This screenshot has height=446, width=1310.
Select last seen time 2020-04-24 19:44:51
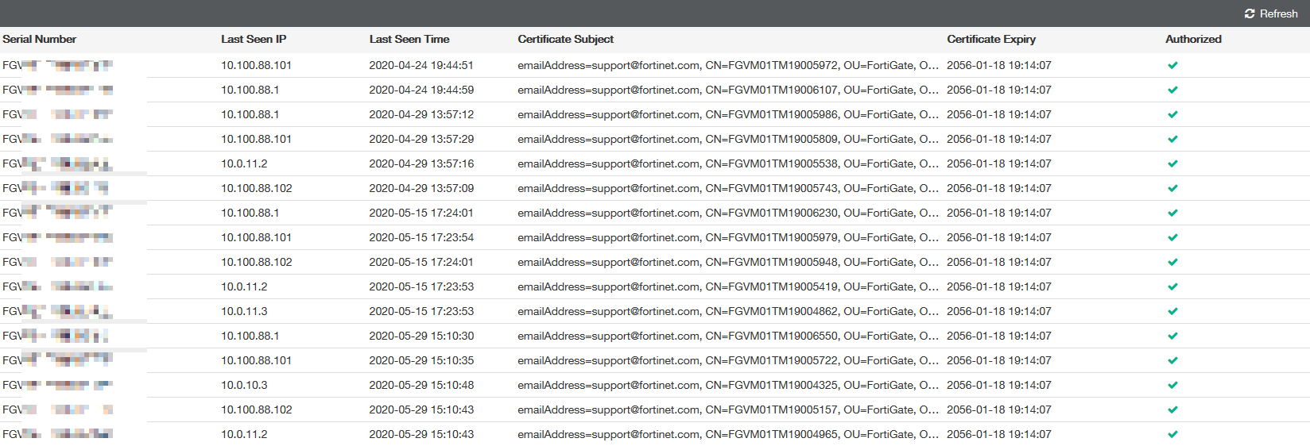421,65
